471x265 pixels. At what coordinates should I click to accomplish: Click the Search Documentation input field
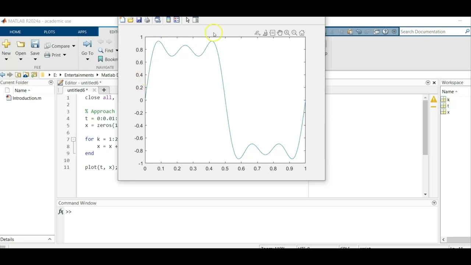[431, 32]
